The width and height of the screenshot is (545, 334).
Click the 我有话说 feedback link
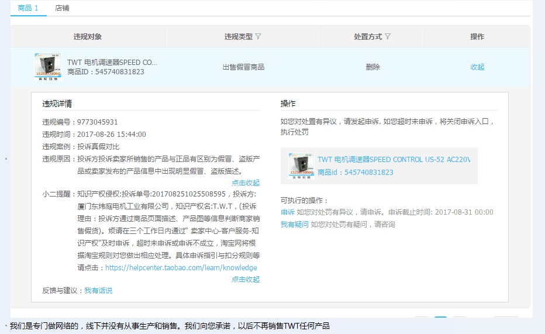coord(98,291)
